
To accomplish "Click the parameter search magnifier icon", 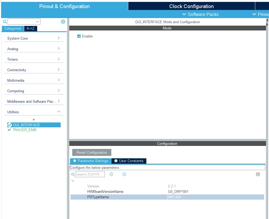I will tap(73, 174).
